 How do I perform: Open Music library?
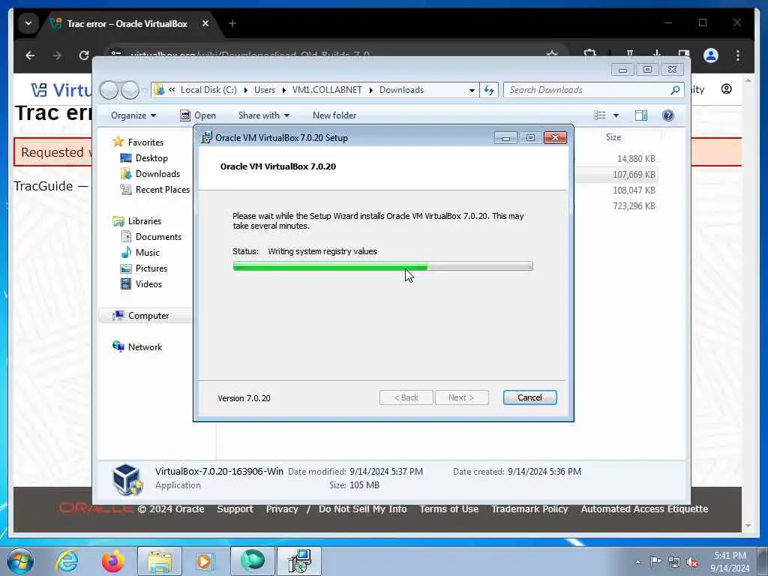tap(148, 252)
